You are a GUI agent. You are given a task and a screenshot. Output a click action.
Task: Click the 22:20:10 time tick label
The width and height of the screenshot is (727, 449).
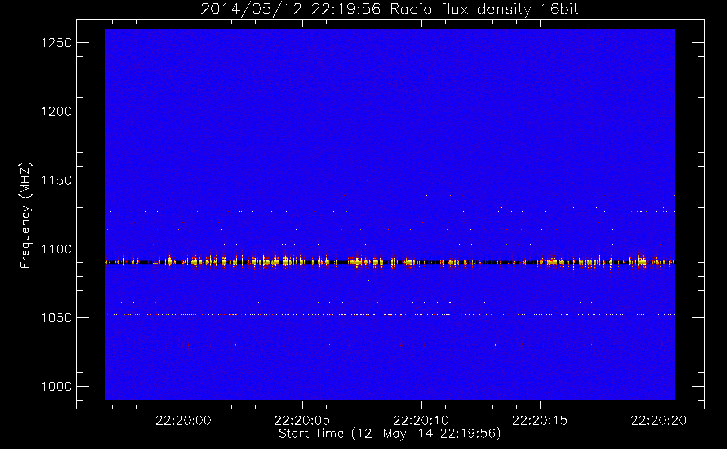click(x=421, y=421)
